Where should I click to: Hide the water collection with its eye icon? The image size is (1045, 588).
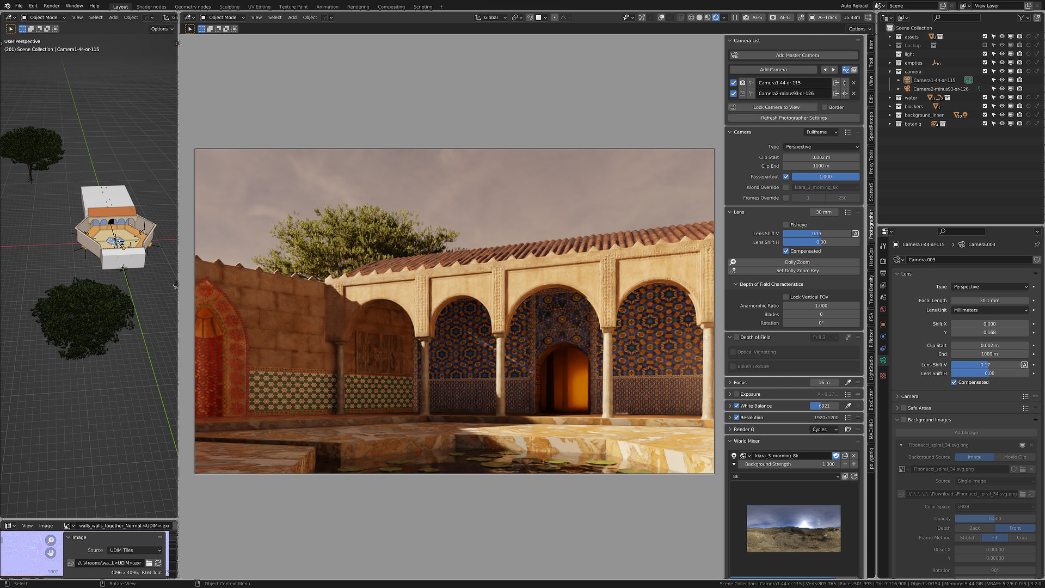pyautogui.click(x=1002, y=98)
